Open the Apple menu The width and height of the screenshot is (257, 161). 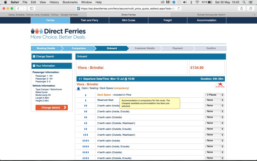pos(6,2)
